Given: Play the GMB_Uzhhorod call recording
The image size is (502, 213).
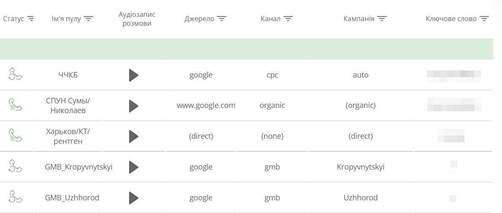Looking at the screenshot, I should pyautogui.click(x=134, y=198).
